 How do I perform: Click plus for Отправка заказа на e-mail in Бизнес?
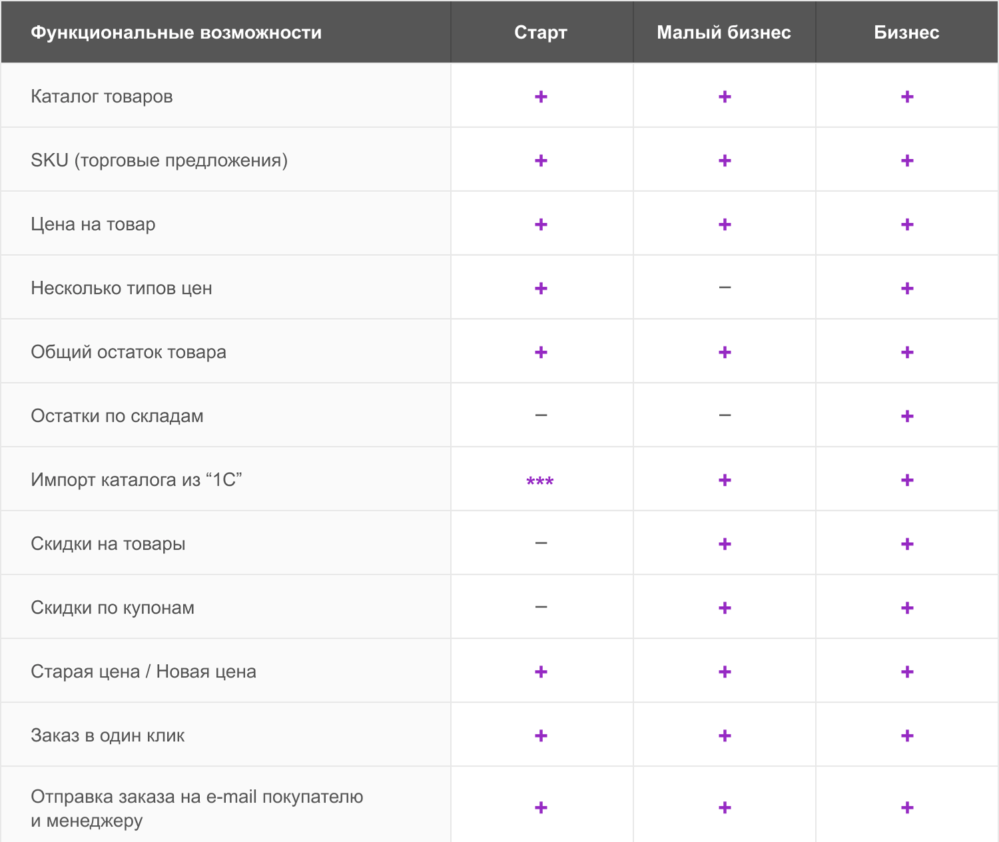click(x=907, y=808)
